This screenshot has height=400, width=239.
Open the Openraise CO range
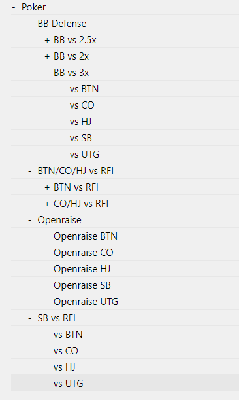click(x=84, y=253)
